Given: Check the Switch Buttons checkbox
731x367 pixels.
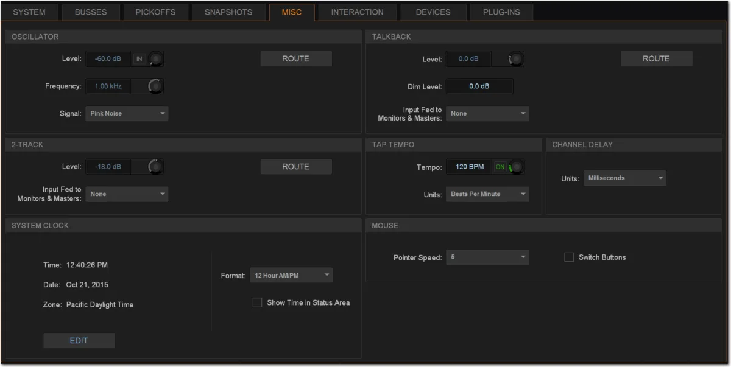Looking at the screenshot, I should click(569, 257).
